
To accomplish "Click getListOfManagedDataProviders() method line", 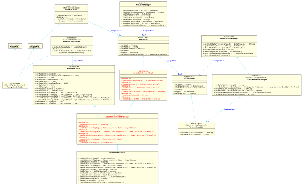I will 228,53.
